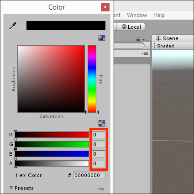Click the Scene grid icon
The width and height of the screenshot is (194, 194).
click(158, 38)
